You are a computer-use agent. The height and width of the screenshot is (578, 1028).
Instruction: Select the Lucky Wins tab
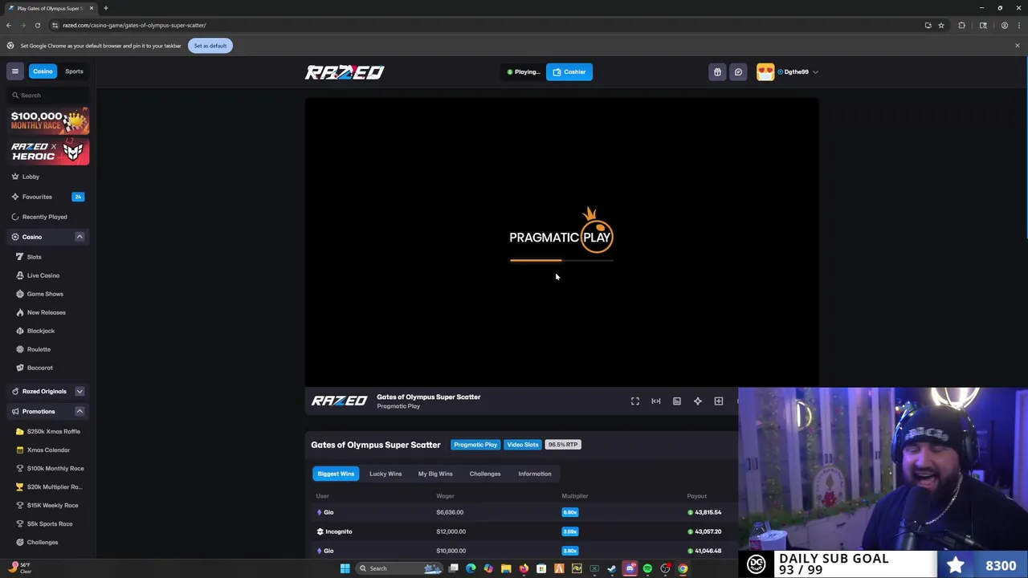point(385,474)
